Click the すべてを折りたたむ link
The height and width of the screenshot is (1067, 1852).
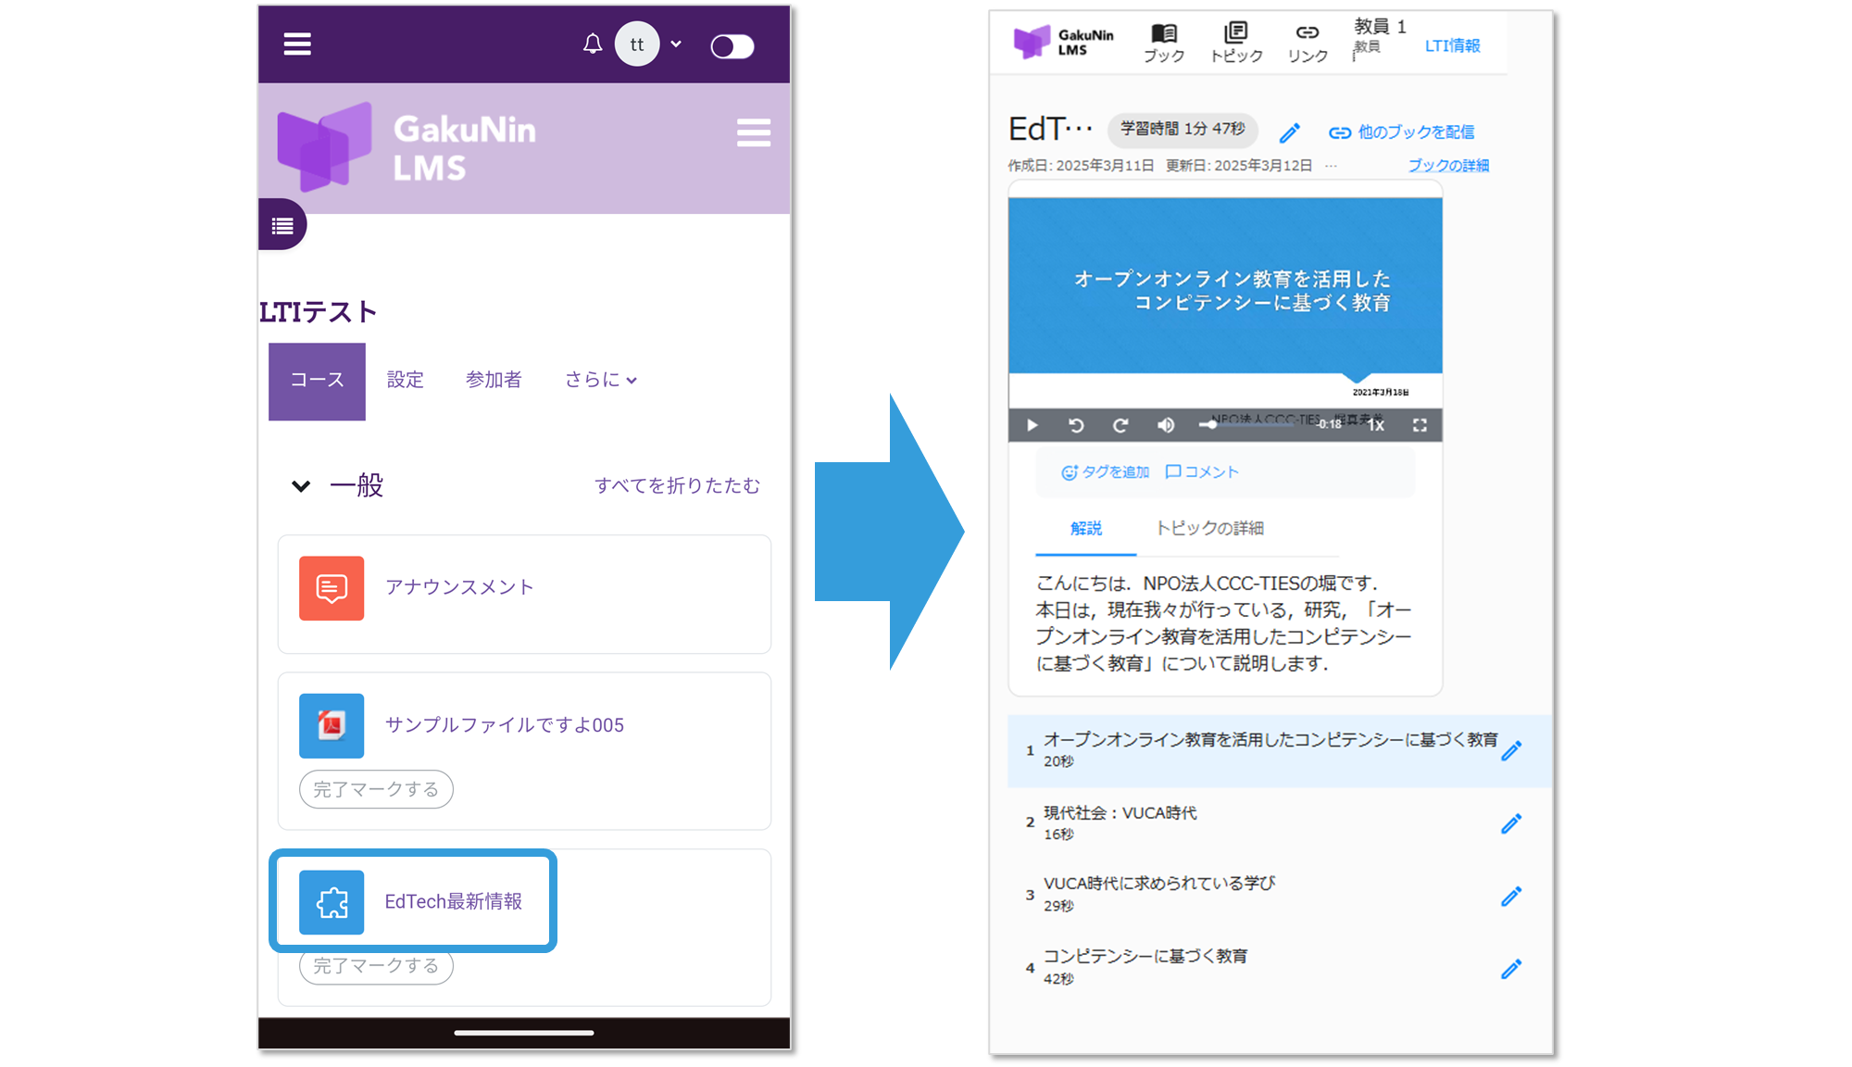(677, 485)
